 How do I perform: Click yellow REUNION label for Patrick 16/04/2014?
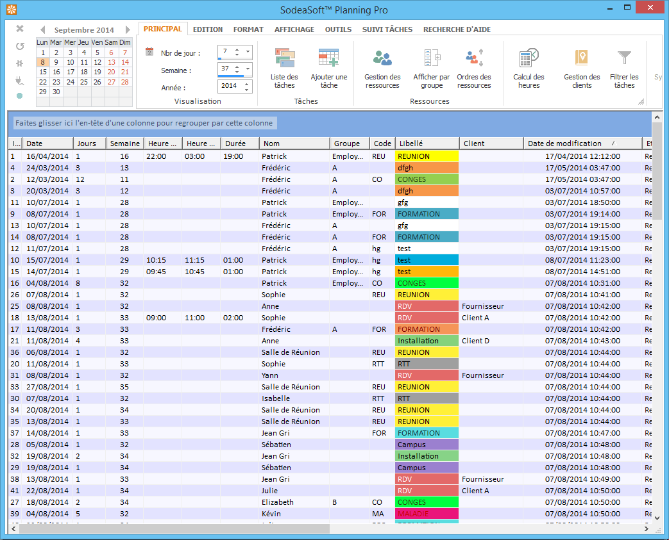[427, 156]
